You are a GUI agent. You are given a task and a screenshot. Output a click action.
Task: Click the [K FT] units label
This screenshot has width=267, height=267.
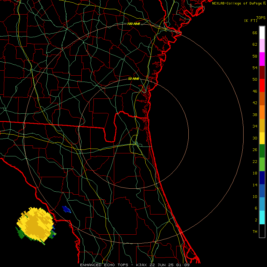(x=251, y=20)
